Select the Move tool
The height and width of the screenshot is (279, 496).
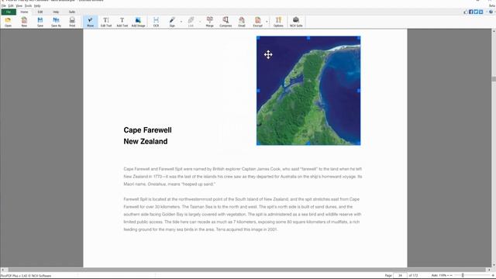(91, 22)
